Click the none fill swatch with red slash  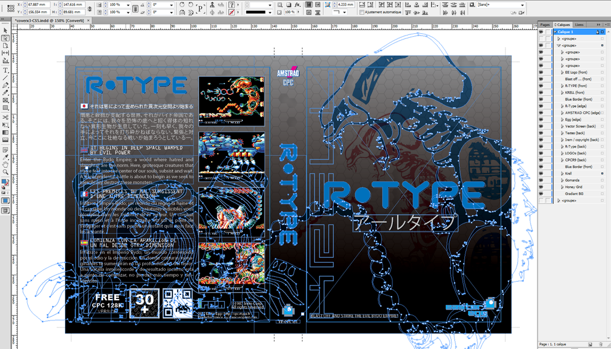[232, 12]
